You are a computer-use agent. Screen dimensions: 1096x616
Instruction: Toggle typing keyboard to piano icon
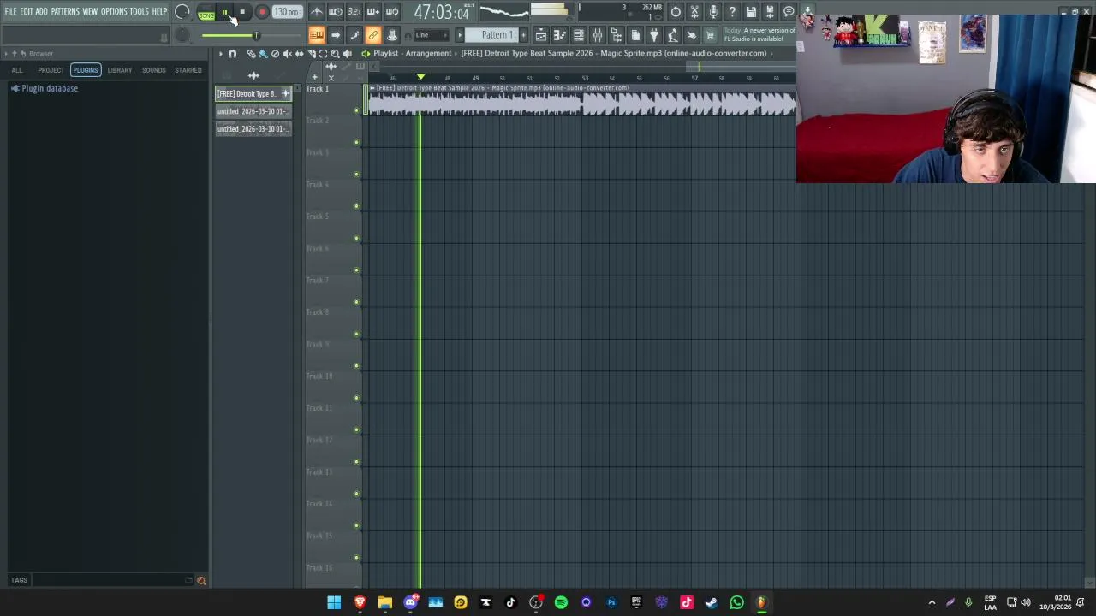316,35
